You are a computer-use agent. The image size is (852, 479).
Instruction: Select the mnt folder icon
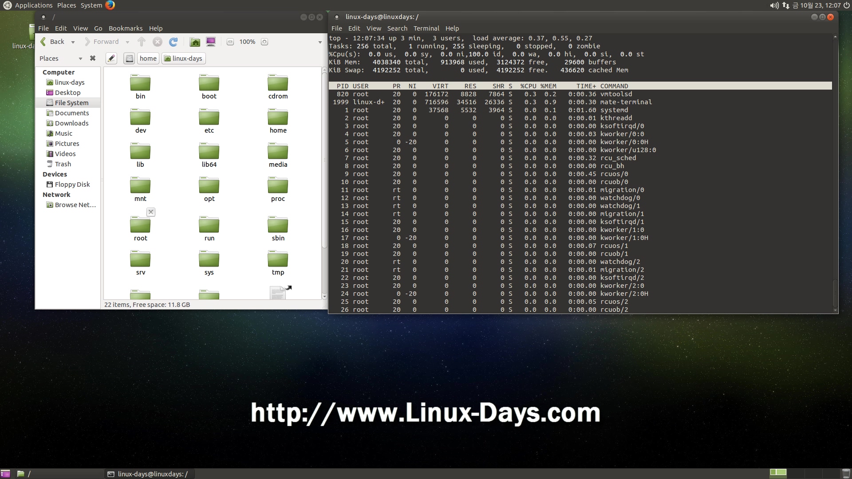pyautogui.click(x=140, y=185)
